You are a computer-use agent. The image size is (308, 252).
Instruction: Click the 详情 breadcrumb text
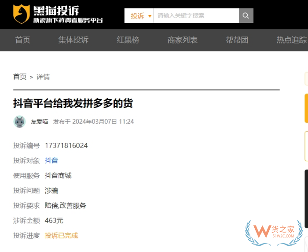click(x=43, y=77)
